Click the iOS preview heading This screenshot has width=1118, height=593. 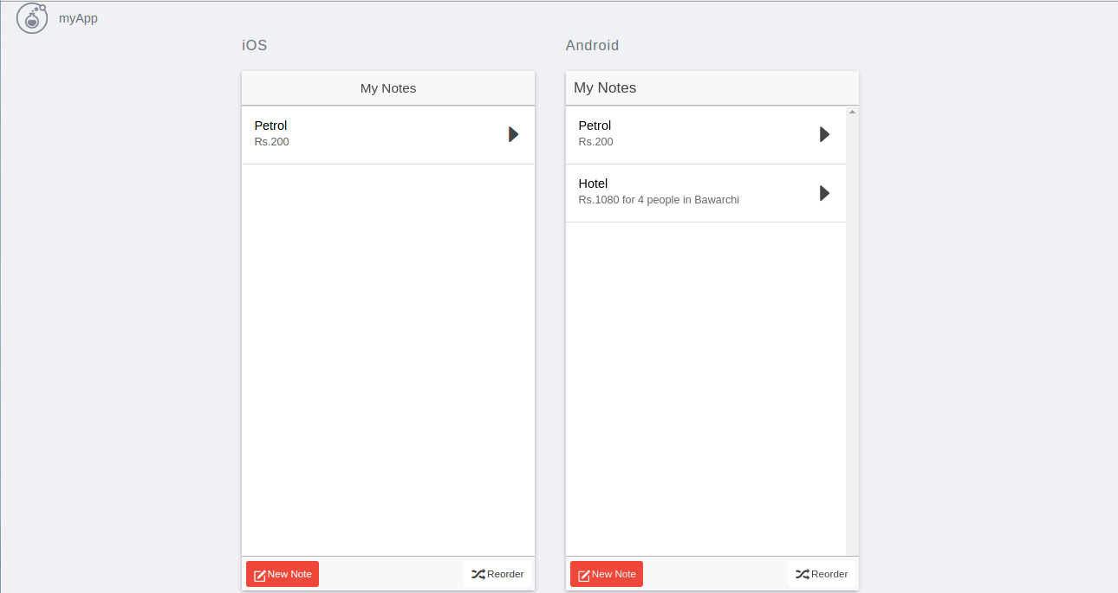click(x=255, y=45)
